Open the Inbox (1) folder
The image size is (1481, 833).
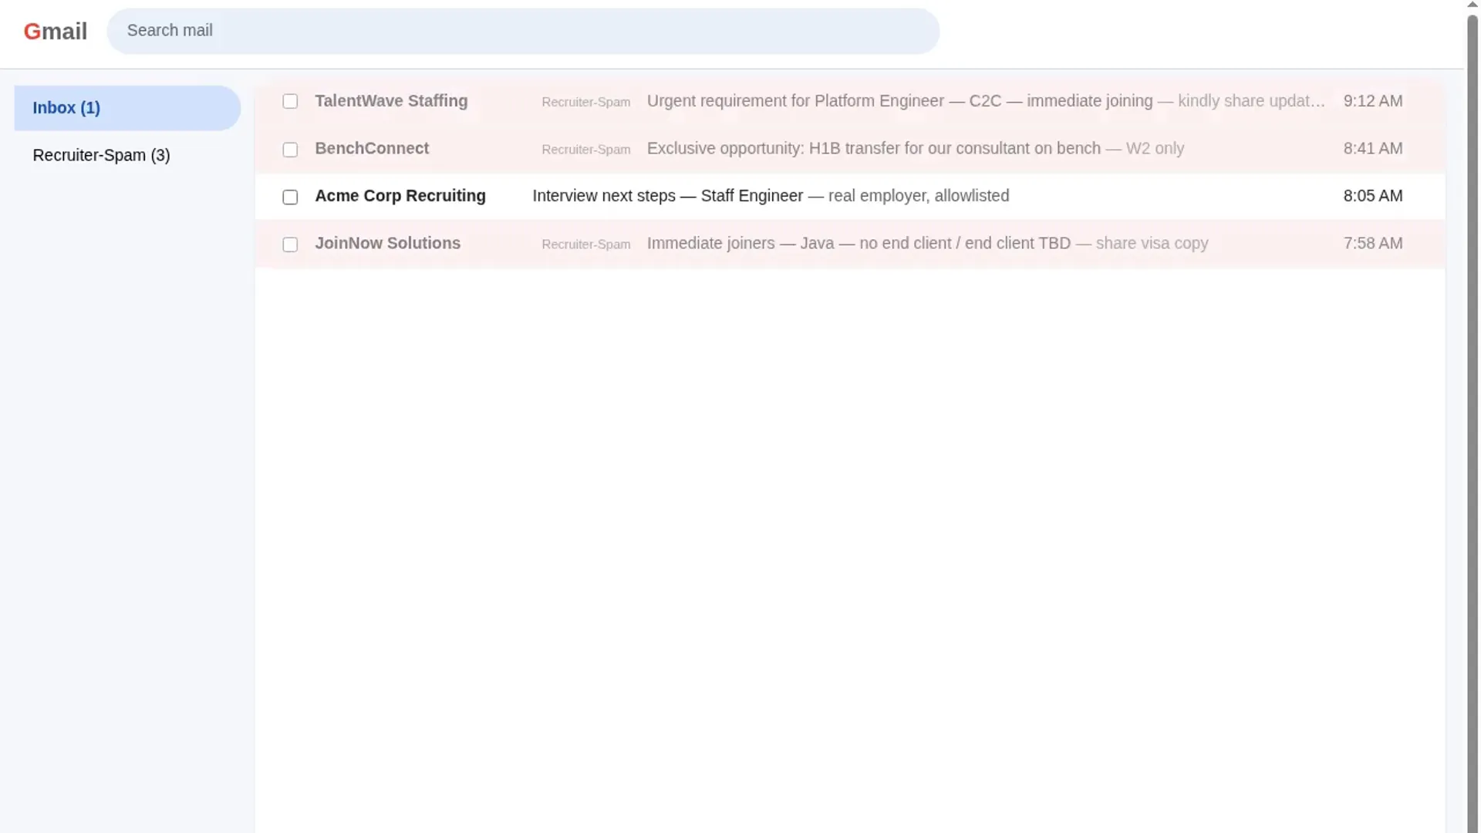tap(127, 108)
